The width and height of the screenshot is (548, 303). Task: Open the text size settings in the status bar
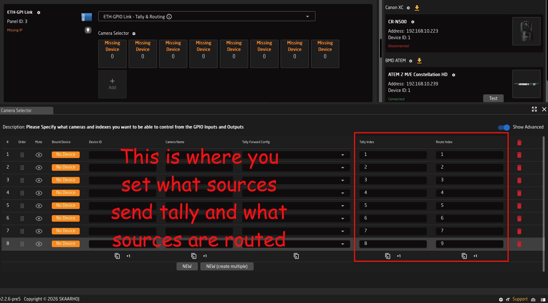pos(508,299)
